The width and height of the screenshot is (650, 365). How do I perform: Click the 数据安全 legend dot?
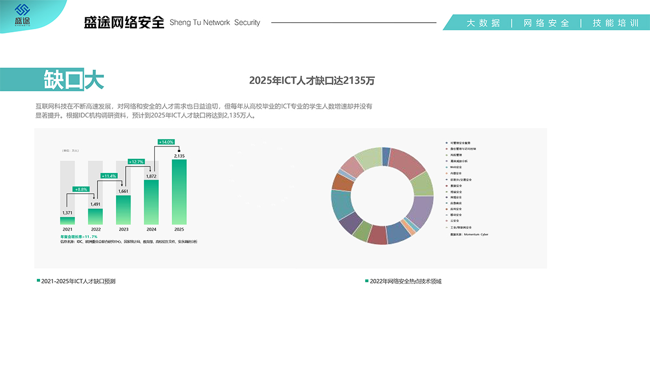point(446,185)
